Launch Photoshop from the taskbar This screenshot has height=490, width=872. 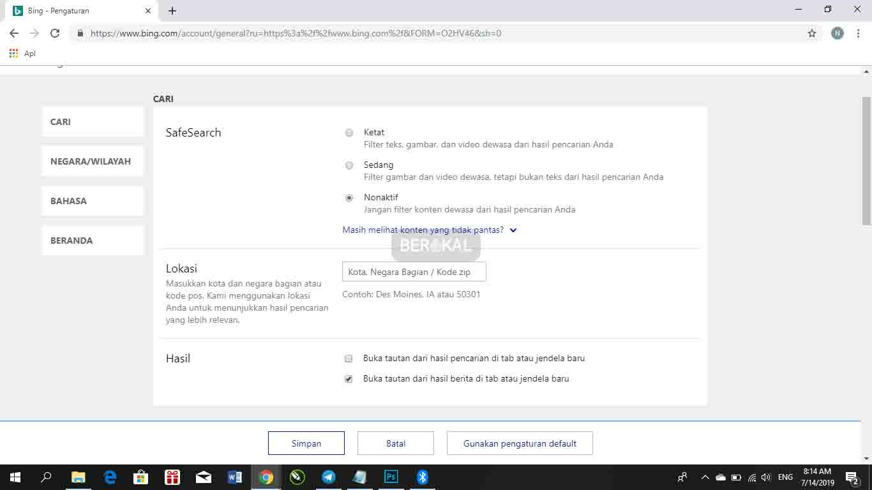[x=391, y=477]
